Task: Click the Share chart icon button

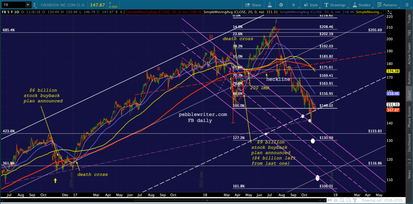Action: click(253, 5)
